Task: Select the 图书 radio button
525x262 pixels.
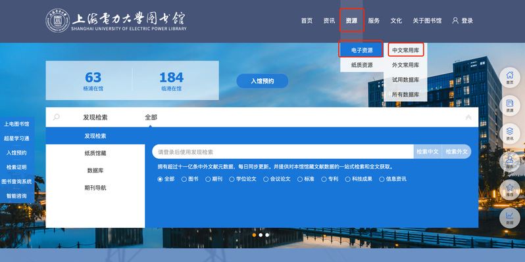Action: [184, 179]
